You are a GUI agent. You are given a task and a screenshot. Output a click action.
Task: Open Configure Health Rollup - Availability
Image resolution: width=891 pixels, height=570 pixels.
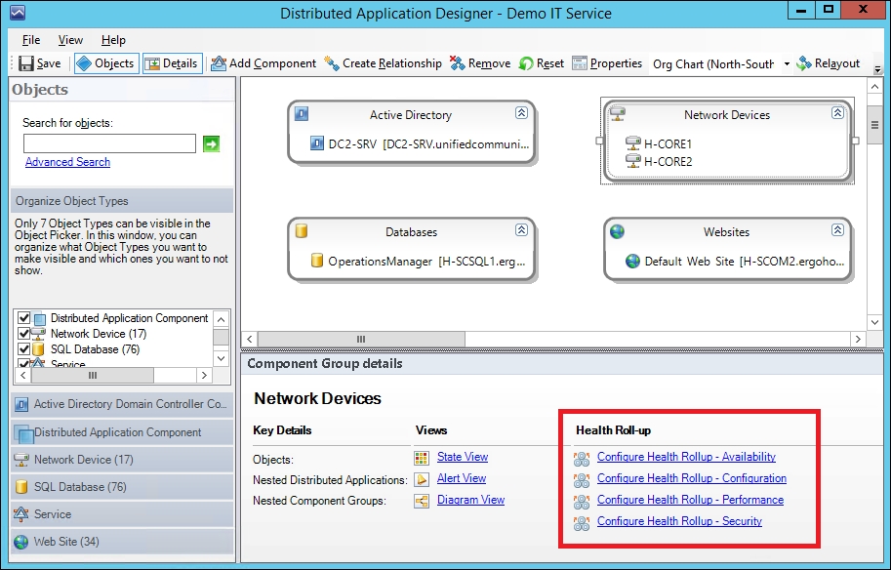686,457
